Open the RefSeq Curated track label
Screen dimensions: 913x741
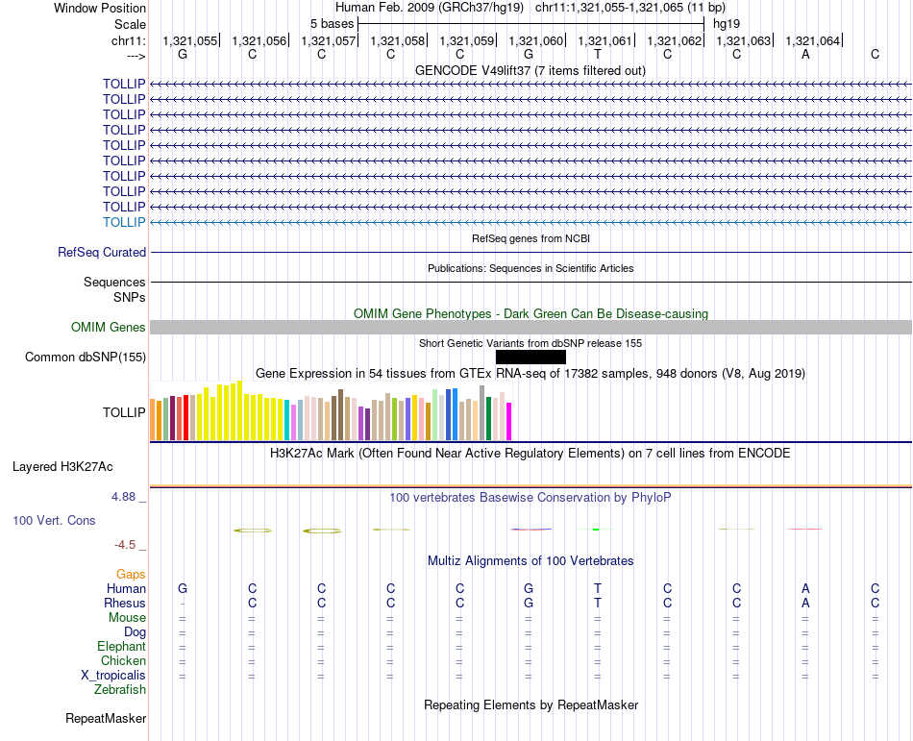[x=102, y=252]
